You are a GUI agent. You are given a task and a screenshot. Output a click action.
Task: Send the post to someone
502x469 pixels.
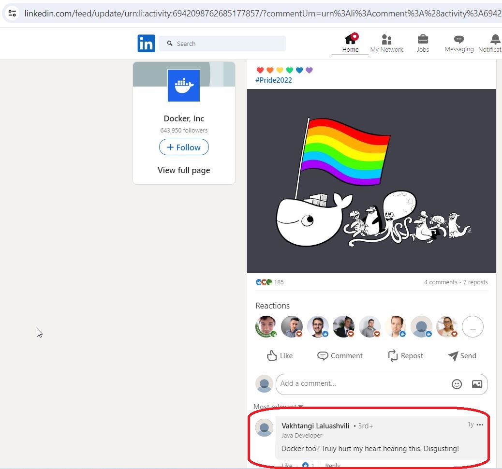tap(462, 356)
